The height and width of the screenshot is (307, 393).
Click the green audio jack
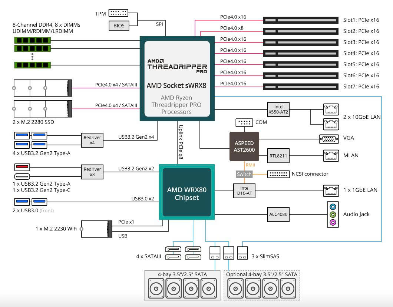coord(333,215)
